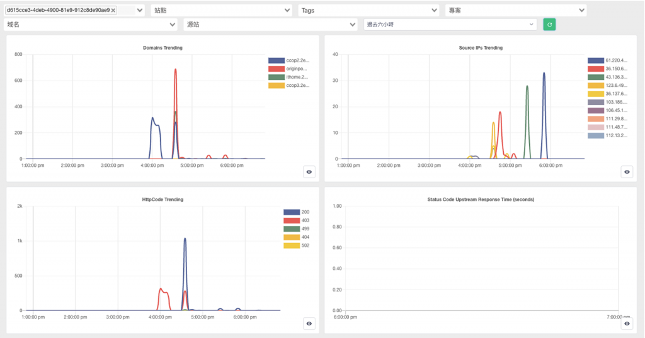
Task: Toggle eye icon in HttpCode Trending panel
Action: point(309,324)
